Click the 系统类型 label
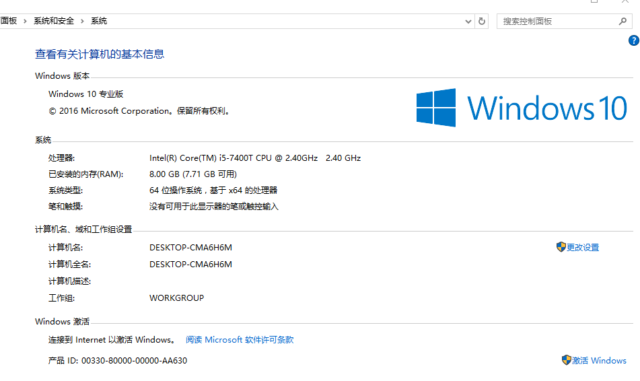This screenshot has width=640, height=381. [65, 190]
